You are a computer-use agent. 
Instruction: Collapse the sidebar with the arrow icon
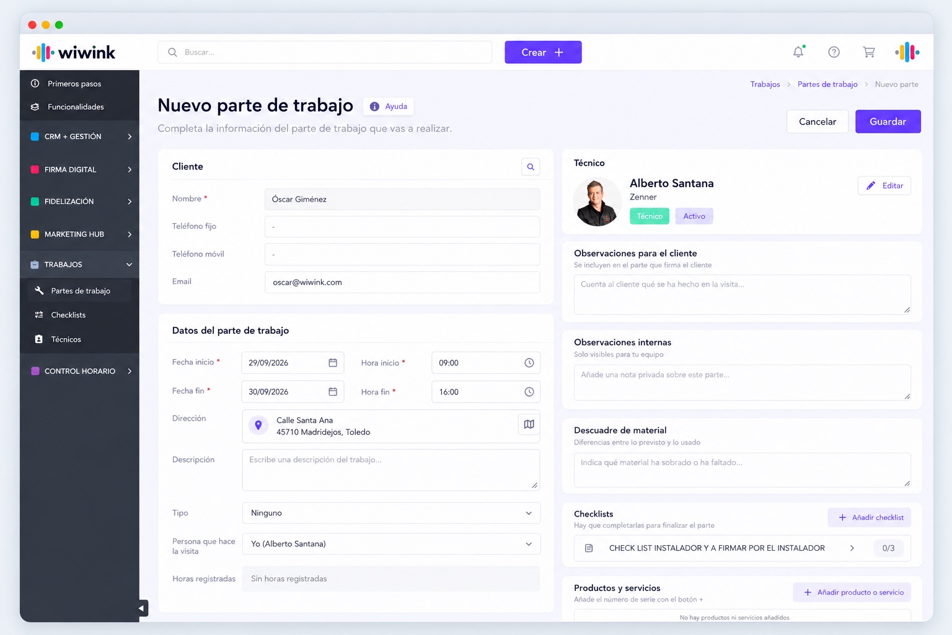coord(142,608)
